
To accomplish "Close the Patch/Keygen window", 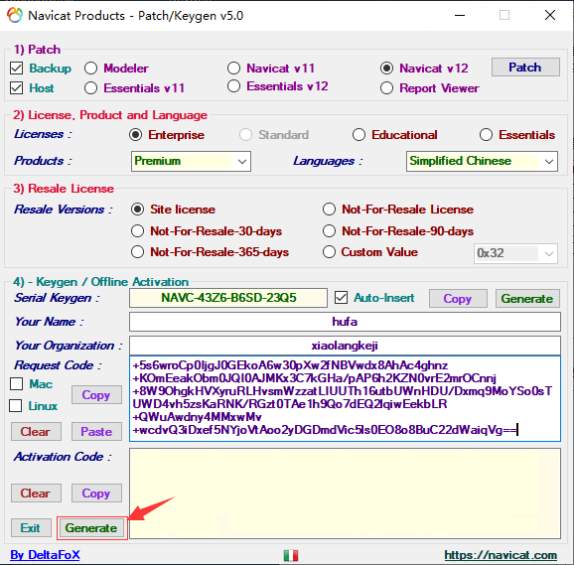I will coord(550,15).
